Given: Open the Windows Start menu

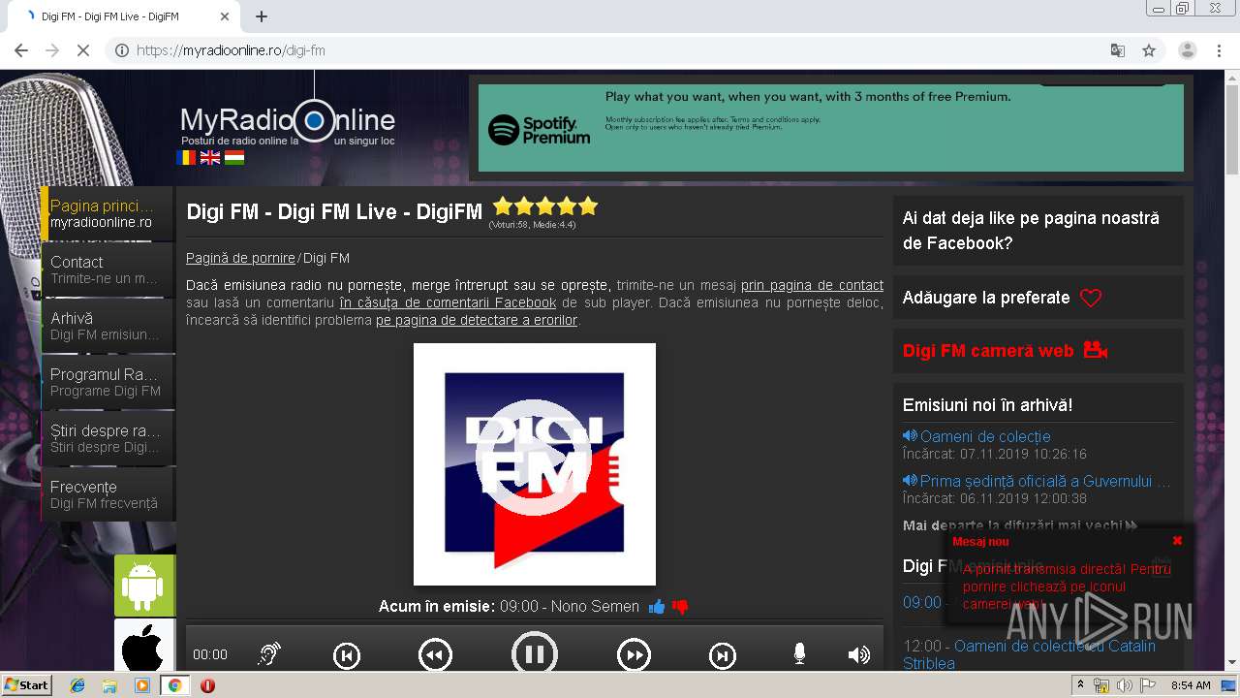Looking at the screenshot, I should [x=27, y=685].
